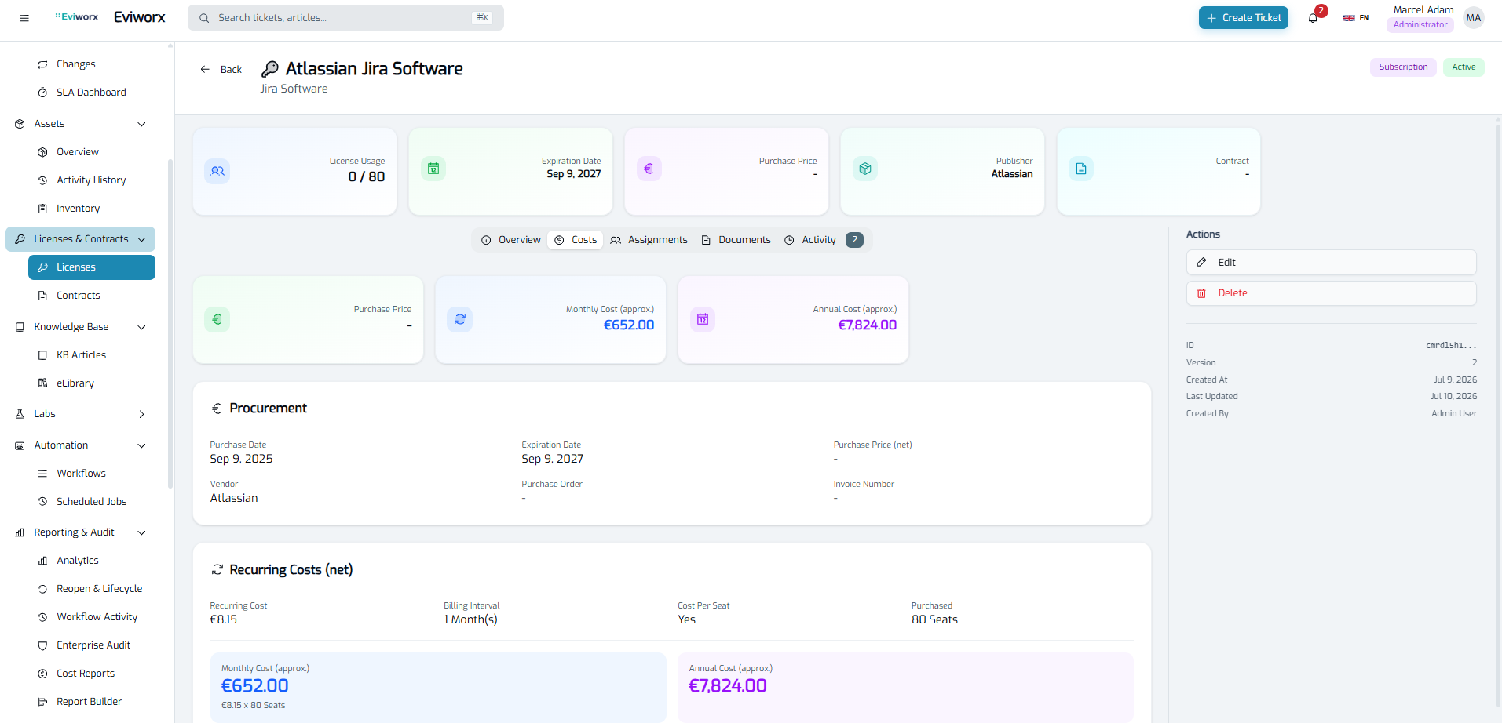Focus the search tickets input field
Image resolution: width=1502 pixels, height=723 pixels.
345,18
